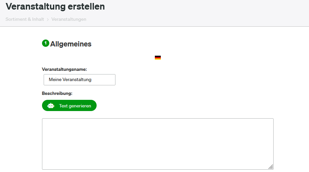Select the Meine Veranstaltung text in the field

coord(70,79)
